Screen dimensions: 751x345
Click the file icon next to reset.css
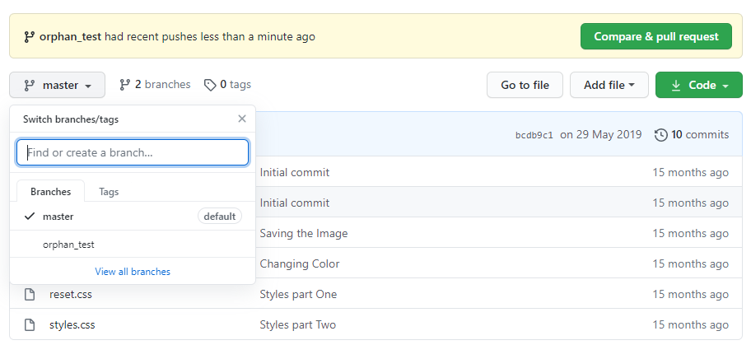30,295
